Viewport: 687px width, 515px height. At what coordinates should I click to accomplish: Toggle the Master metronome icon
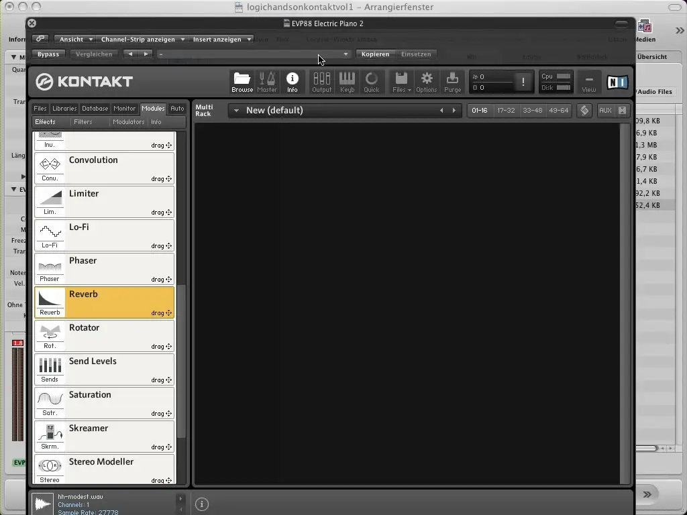(267, 82)
